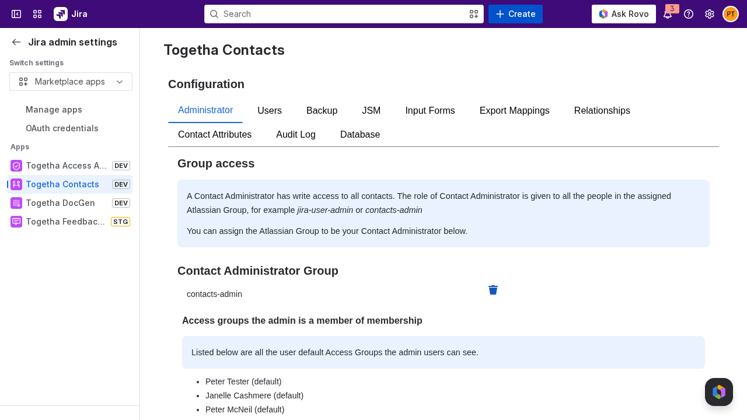The width and height of the screenshot is (747, 420).
Task: Click the Togetha DocGen app icon
Action: point(16,203)
